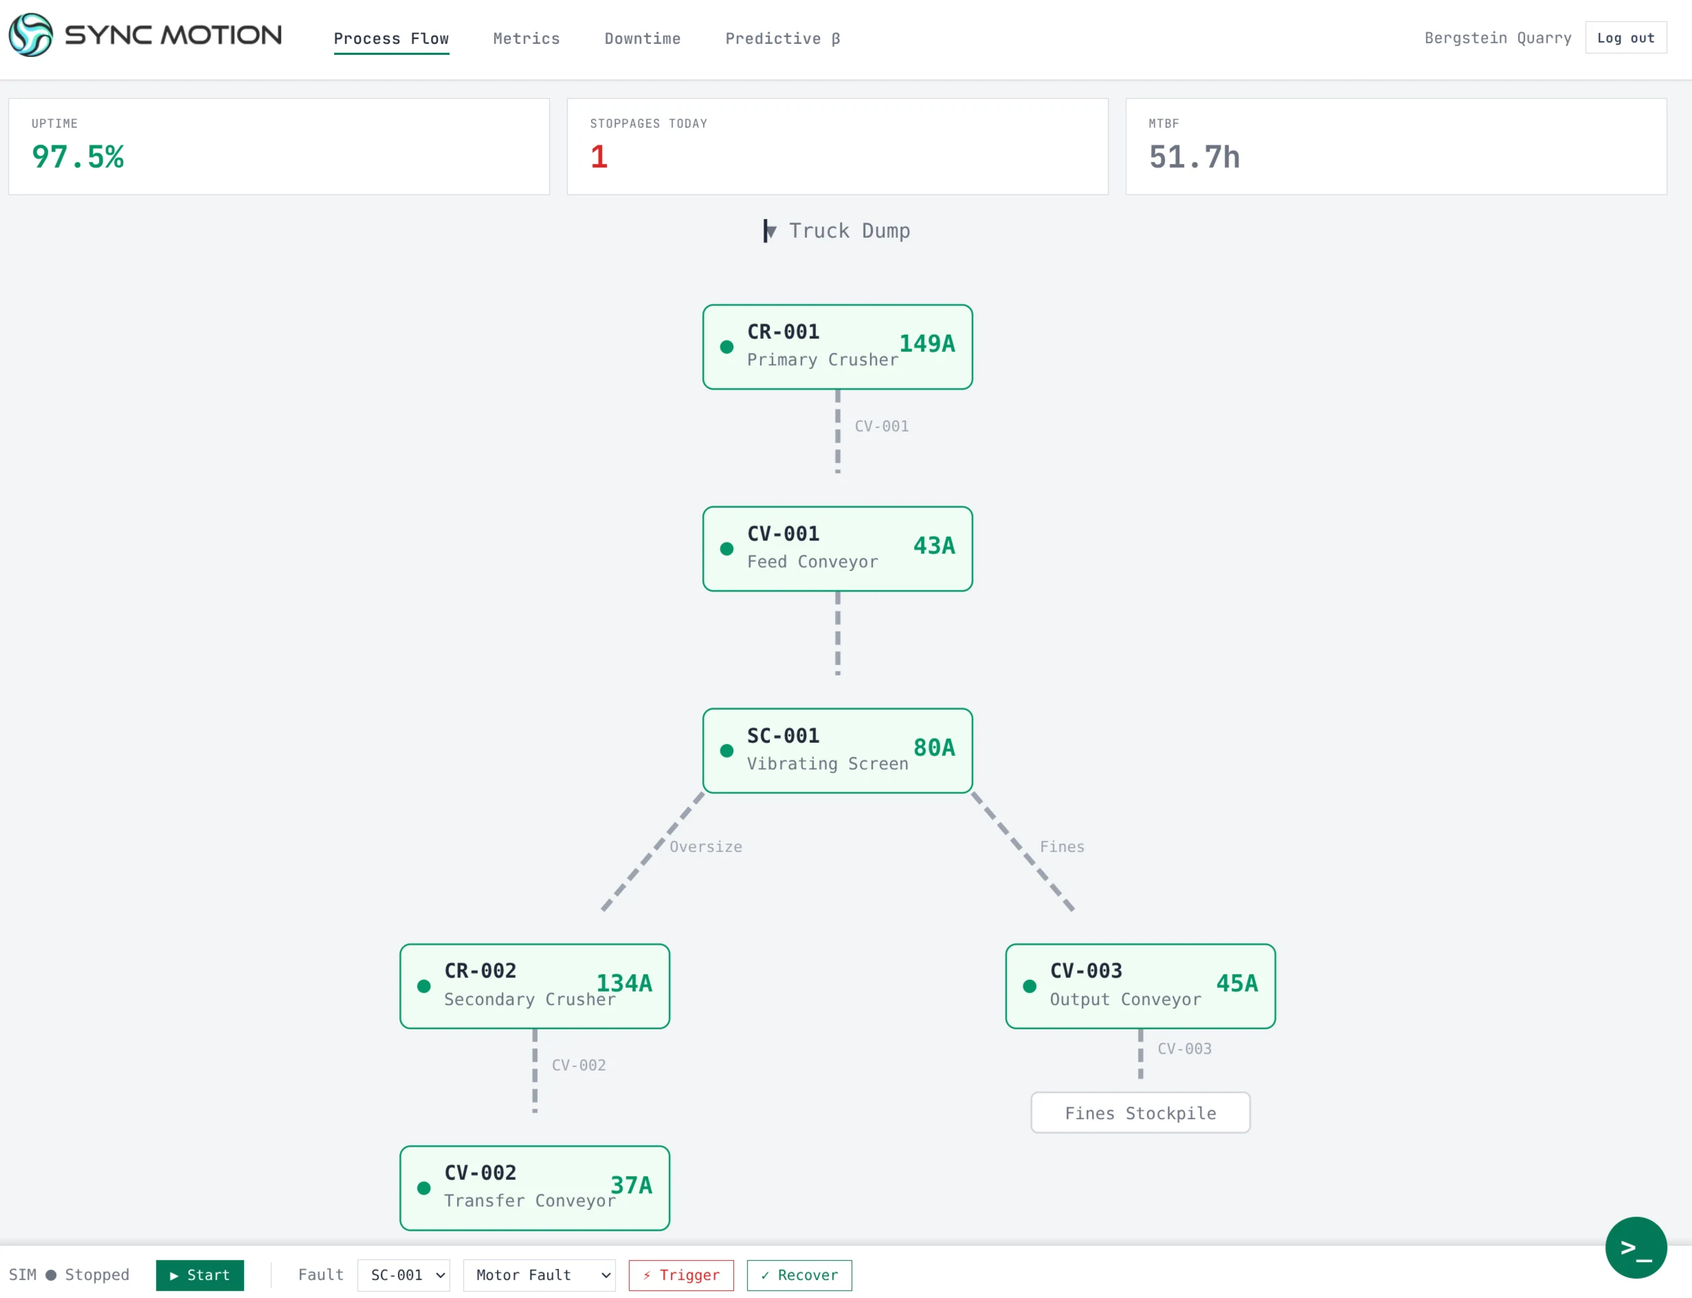Select the CV-002 Transfer Conveyor node

coord(535,1187)
